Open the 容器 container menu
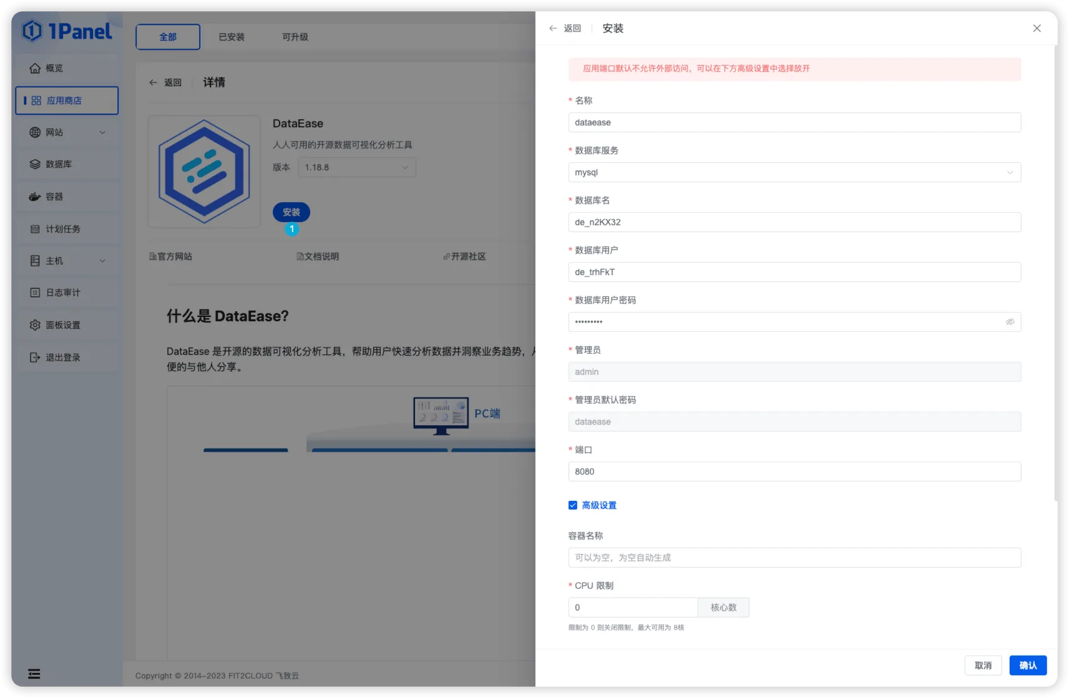Screen dimensions: 1069x698 click(67, 196)
